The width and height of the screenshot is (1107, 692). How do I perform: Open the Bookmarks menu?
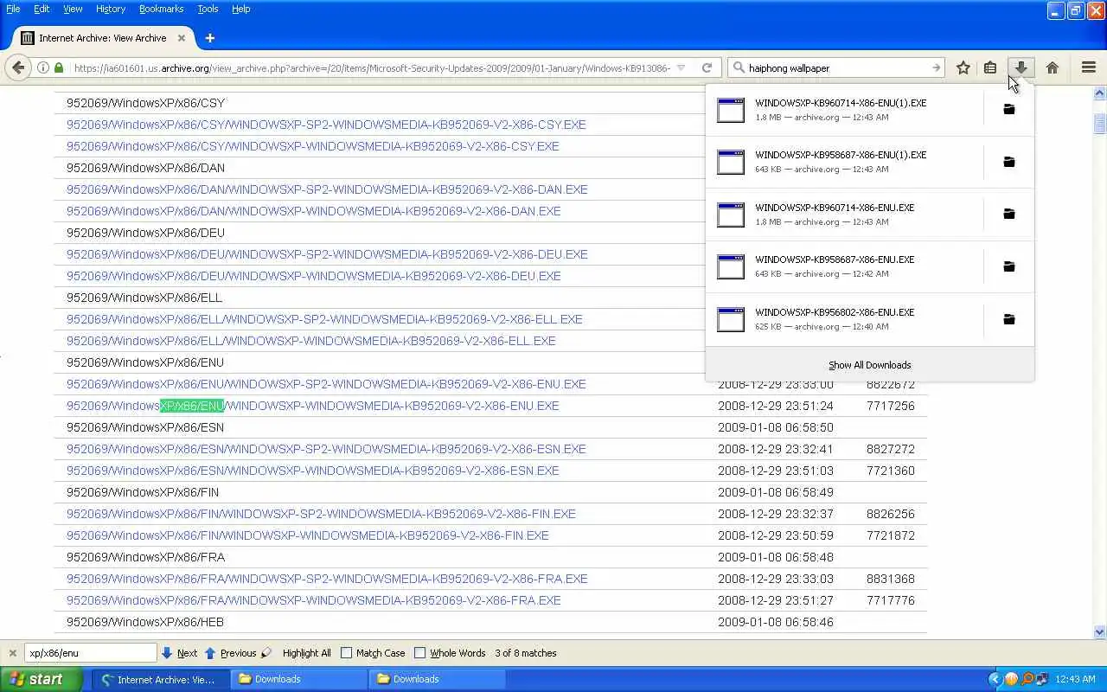pyautogui.click(x=161, y=9)
